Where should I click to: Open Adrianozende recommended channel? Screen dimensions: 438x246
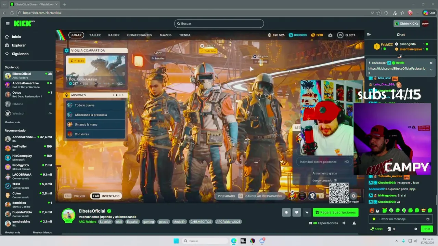click(x=28, y=139)
